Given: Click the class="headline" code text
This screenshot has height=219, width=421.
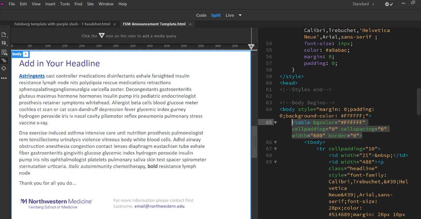Looking at the screenshot, I should click(x=353, y=169).
